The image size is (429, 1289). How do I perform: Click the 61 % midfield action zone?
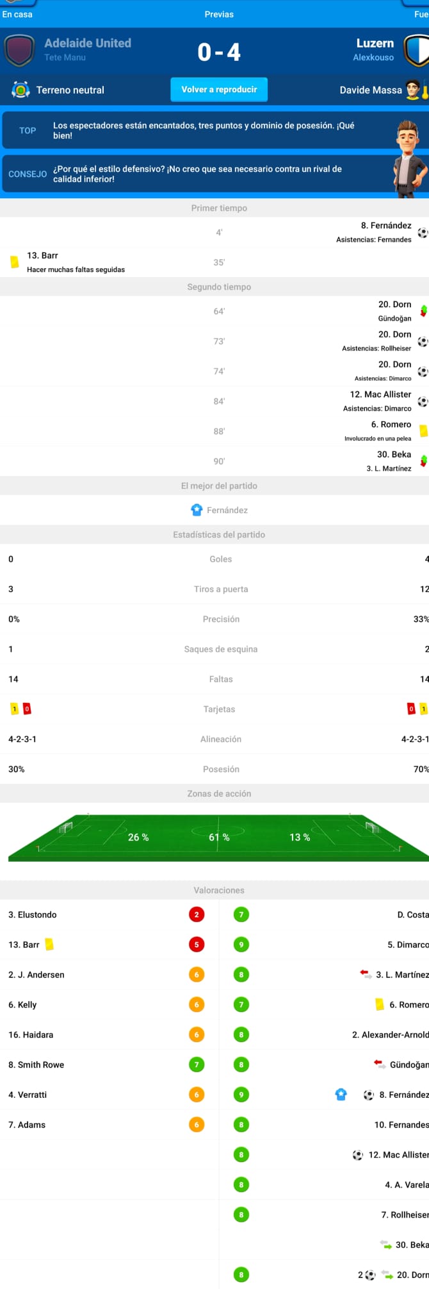pos(219,837)
